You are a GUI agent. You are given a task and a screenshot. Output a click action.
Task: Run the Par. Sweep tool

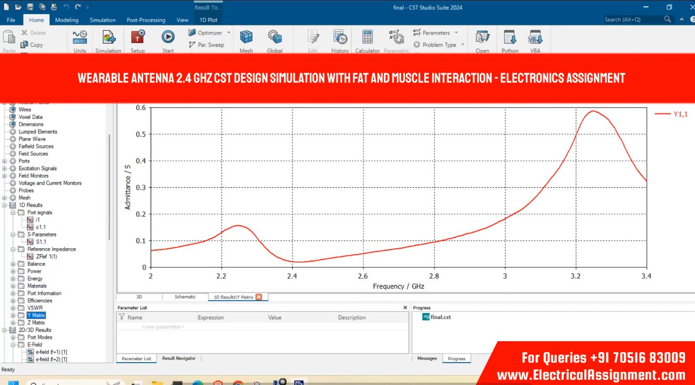[206, 45]
